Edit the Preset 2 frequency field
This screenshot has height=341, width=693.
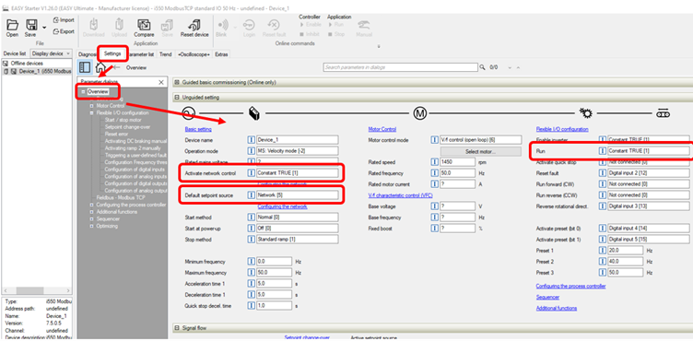pyautogui.click(x=625, y=262)
